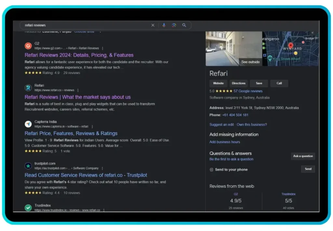333x231 pixels.
Task: Click Suggest an edit link
Action: [221, 124]
